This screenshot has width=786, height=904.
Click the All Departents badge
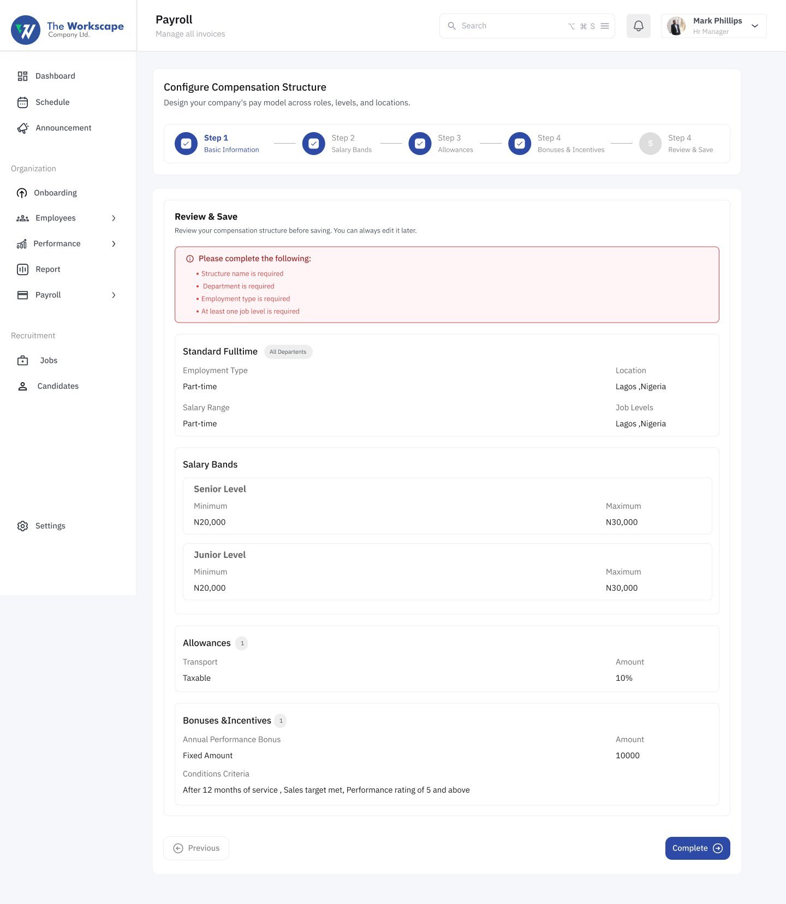tap(288, 352)
